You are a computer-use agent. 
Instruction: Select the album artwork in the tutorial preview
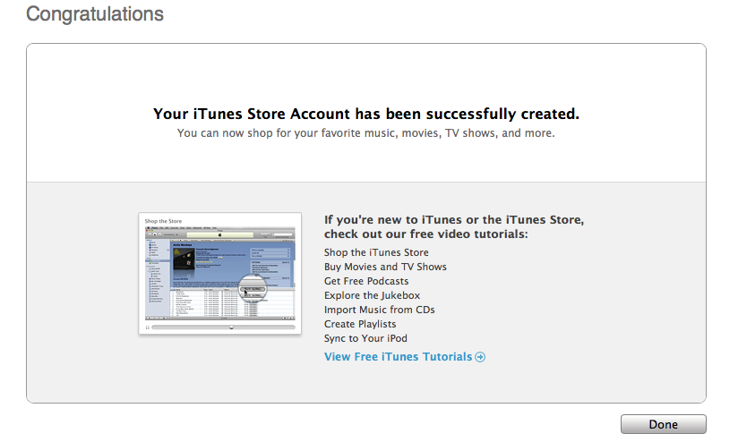click(185, 256)
